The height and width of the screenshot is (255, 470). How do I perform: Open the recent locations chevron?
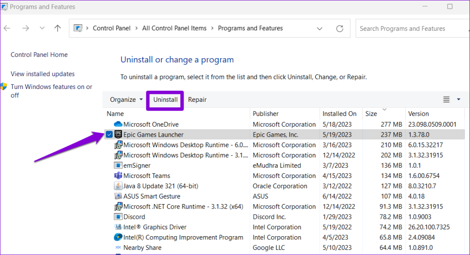pyautogui.click(x=42, y=28)
